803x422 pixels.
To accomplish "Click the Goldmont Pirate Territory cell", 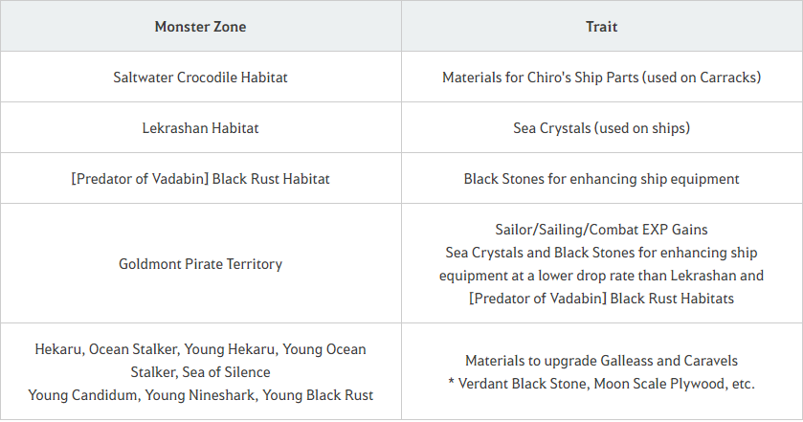I will (200, 263).
